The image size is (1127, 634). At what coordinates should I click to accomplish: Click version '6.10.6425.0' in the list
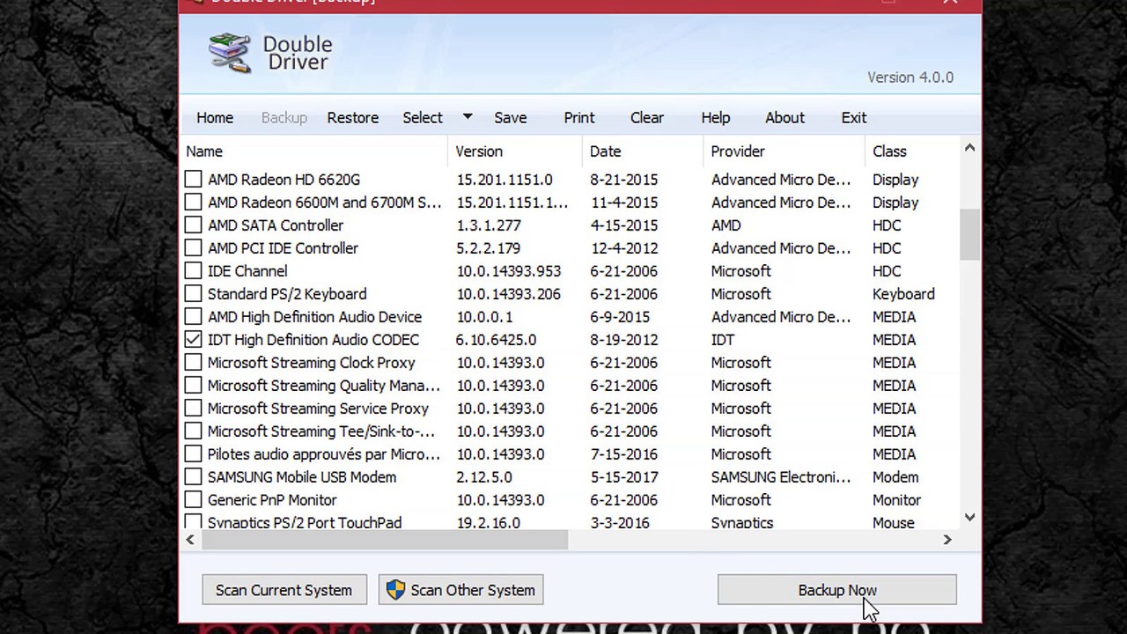coord(496,340)
